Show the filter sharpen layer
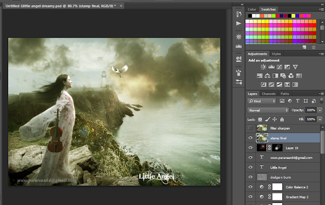Screen dimensions: 325x205 250,128
